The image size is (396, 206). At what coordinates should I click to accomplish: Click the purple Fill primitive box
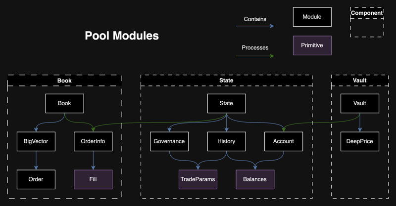tap(93, 179)
